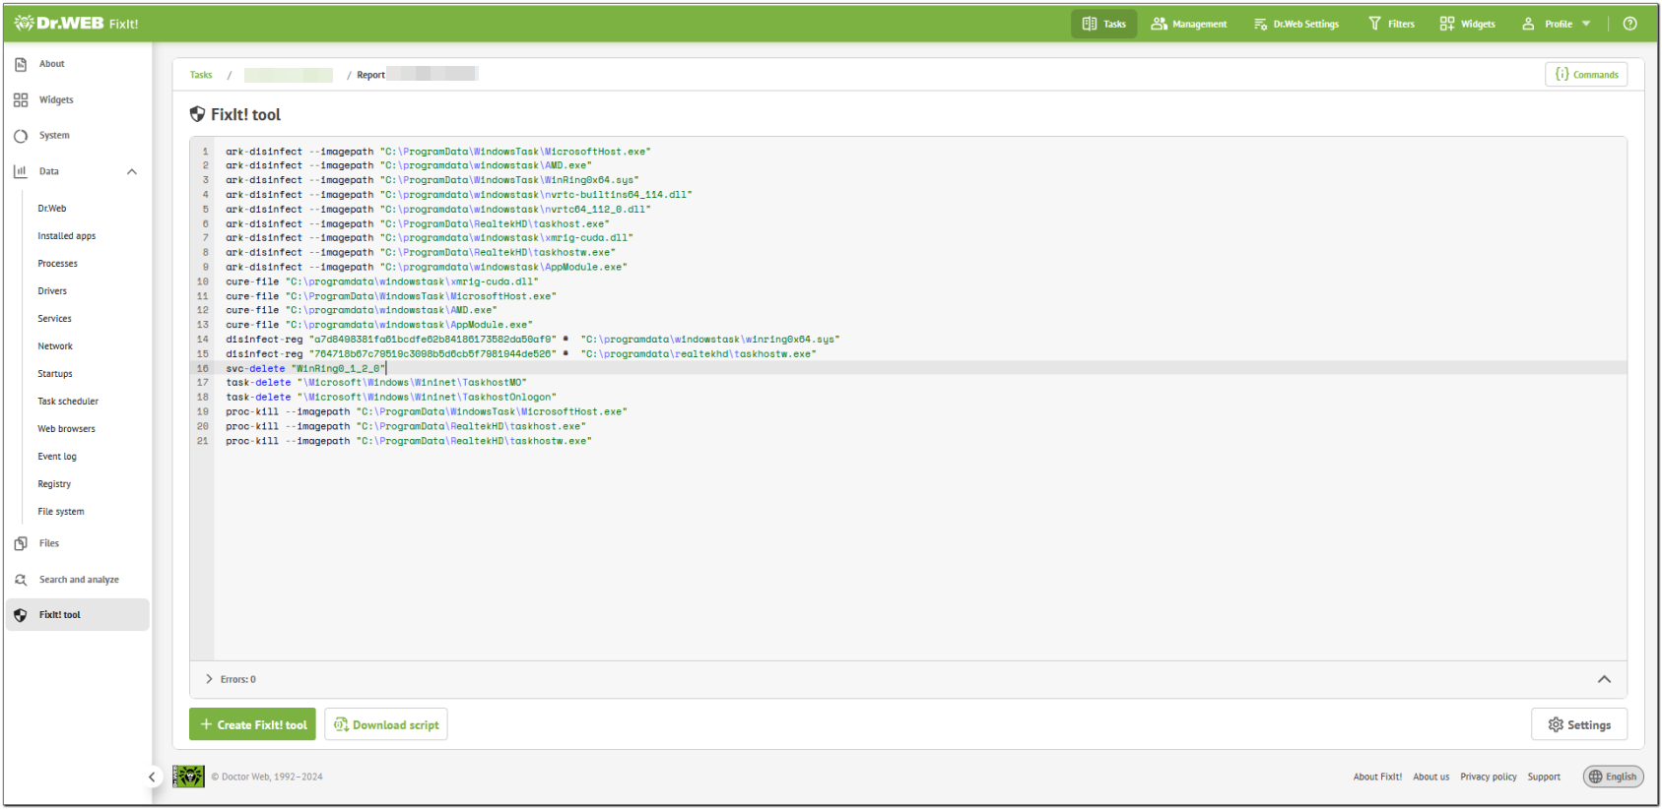Open the Commands button

pos(1586,75)
